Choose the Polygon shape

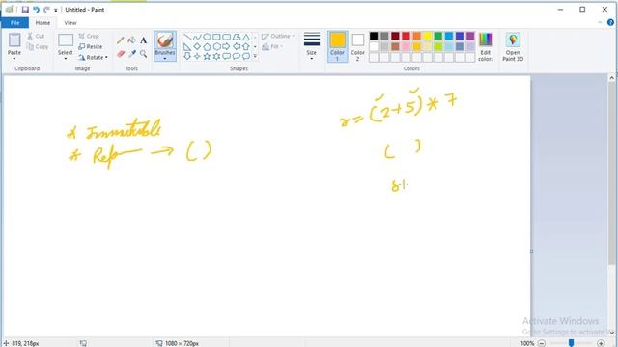(237, 37)
